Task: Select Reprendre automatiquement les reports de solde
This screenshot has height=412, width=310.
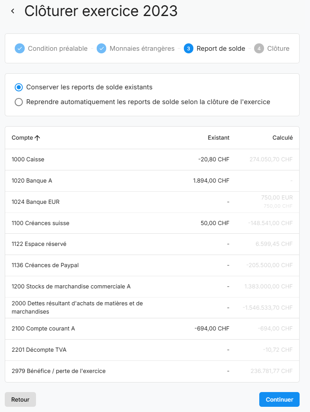Action: click(19, 102)
